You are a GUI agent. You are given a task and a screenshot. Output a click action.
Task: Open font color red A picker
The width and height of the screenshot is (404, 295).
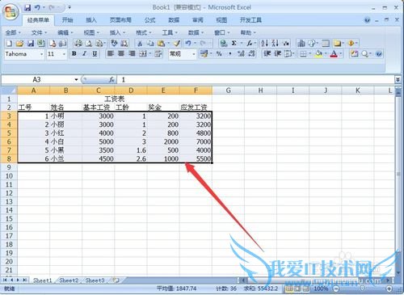click(x=334, y=54)
